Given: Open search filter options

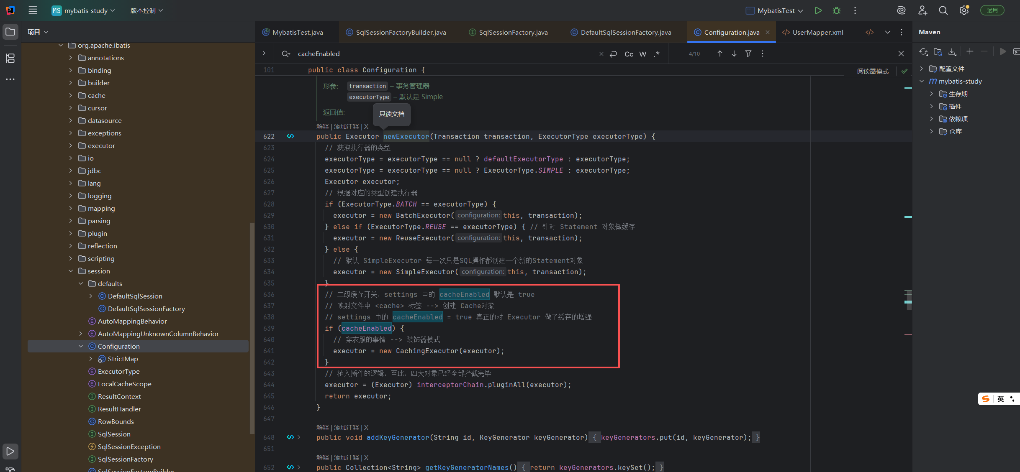Looking at the screenshot, I should pyautogui.click(x=748, y=54).
